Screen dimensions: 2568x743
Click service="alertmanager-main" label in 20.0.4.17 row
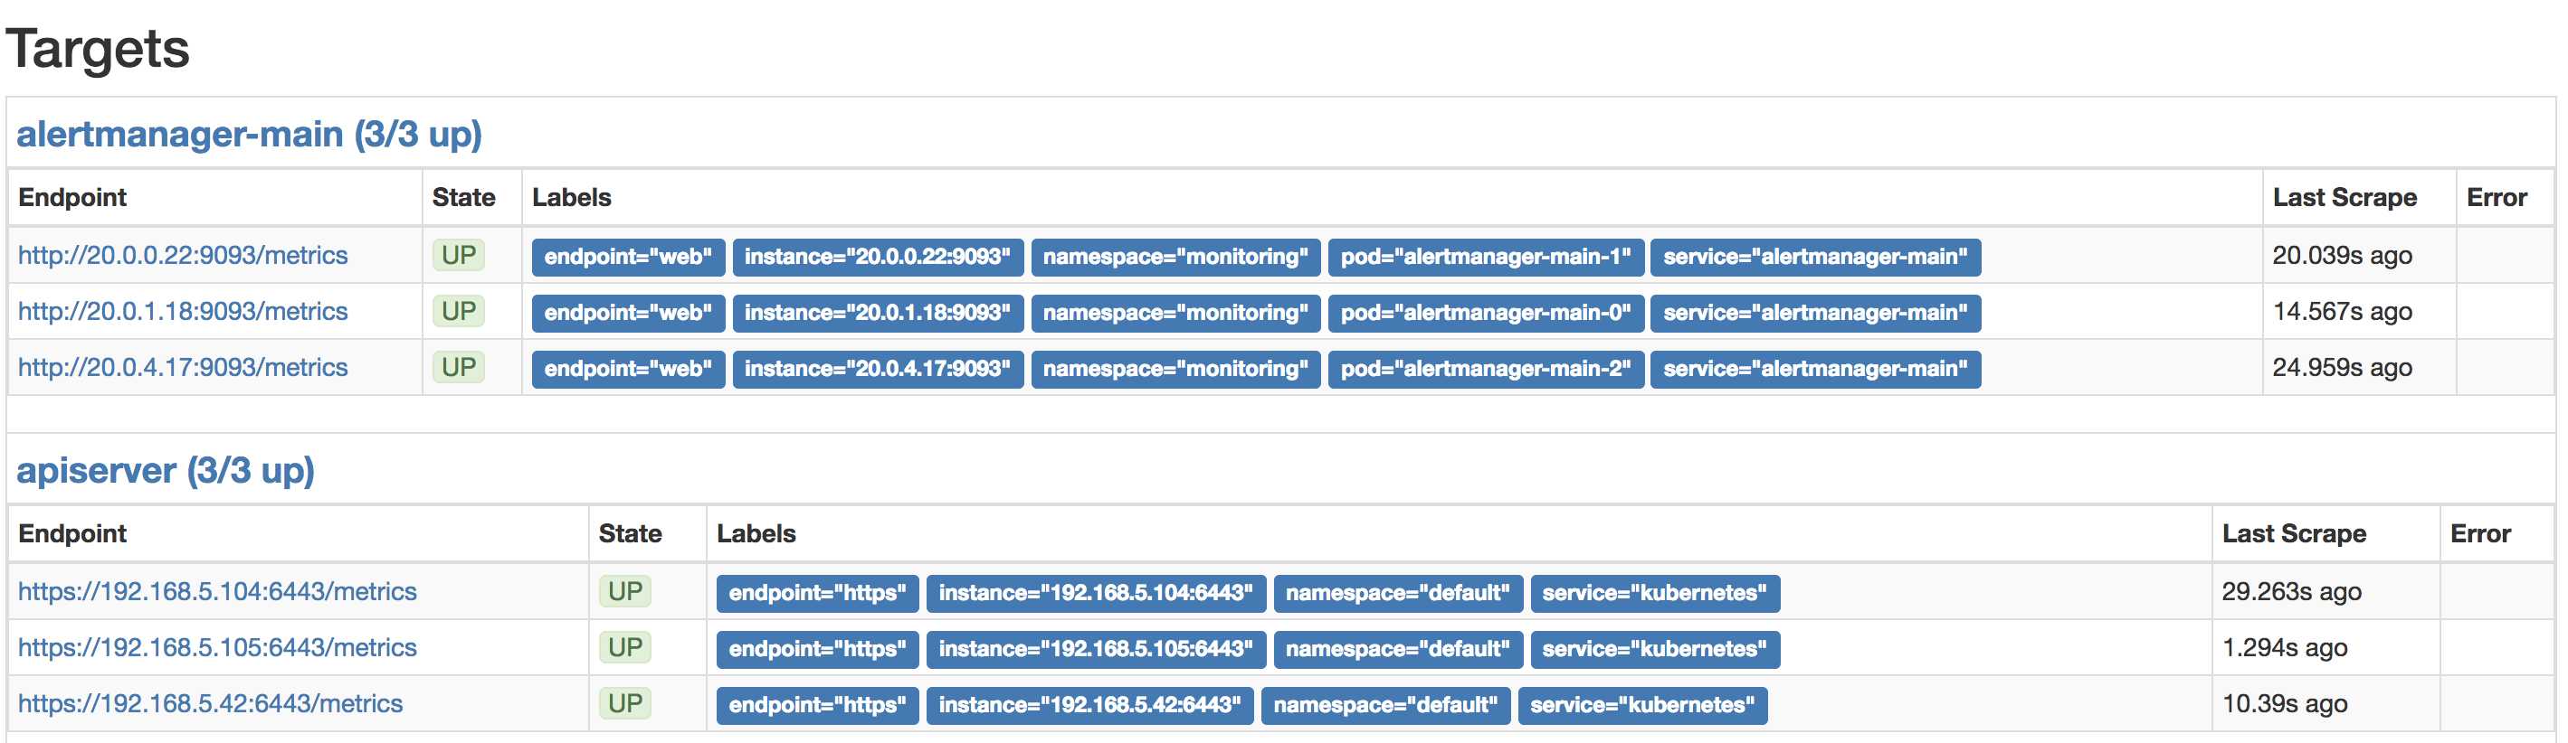(1815, 369)
